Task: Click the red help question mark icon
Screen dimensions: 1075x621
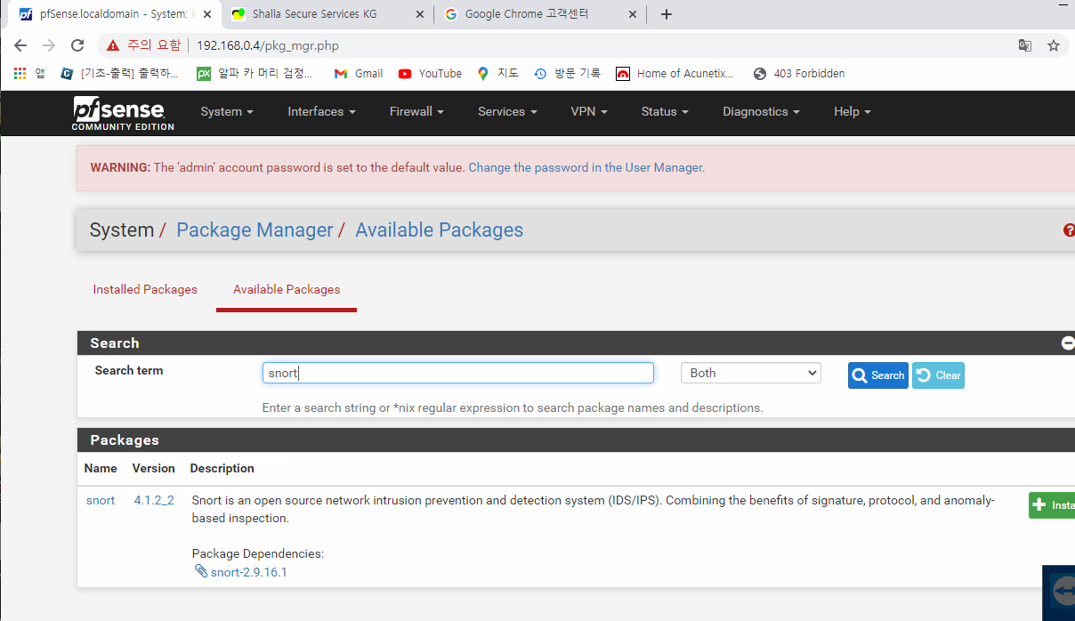Action: [x=1069, y=230]
